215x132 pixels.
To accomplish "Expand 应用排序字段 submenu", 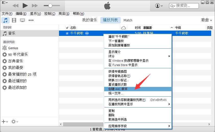I will (138, 126).
